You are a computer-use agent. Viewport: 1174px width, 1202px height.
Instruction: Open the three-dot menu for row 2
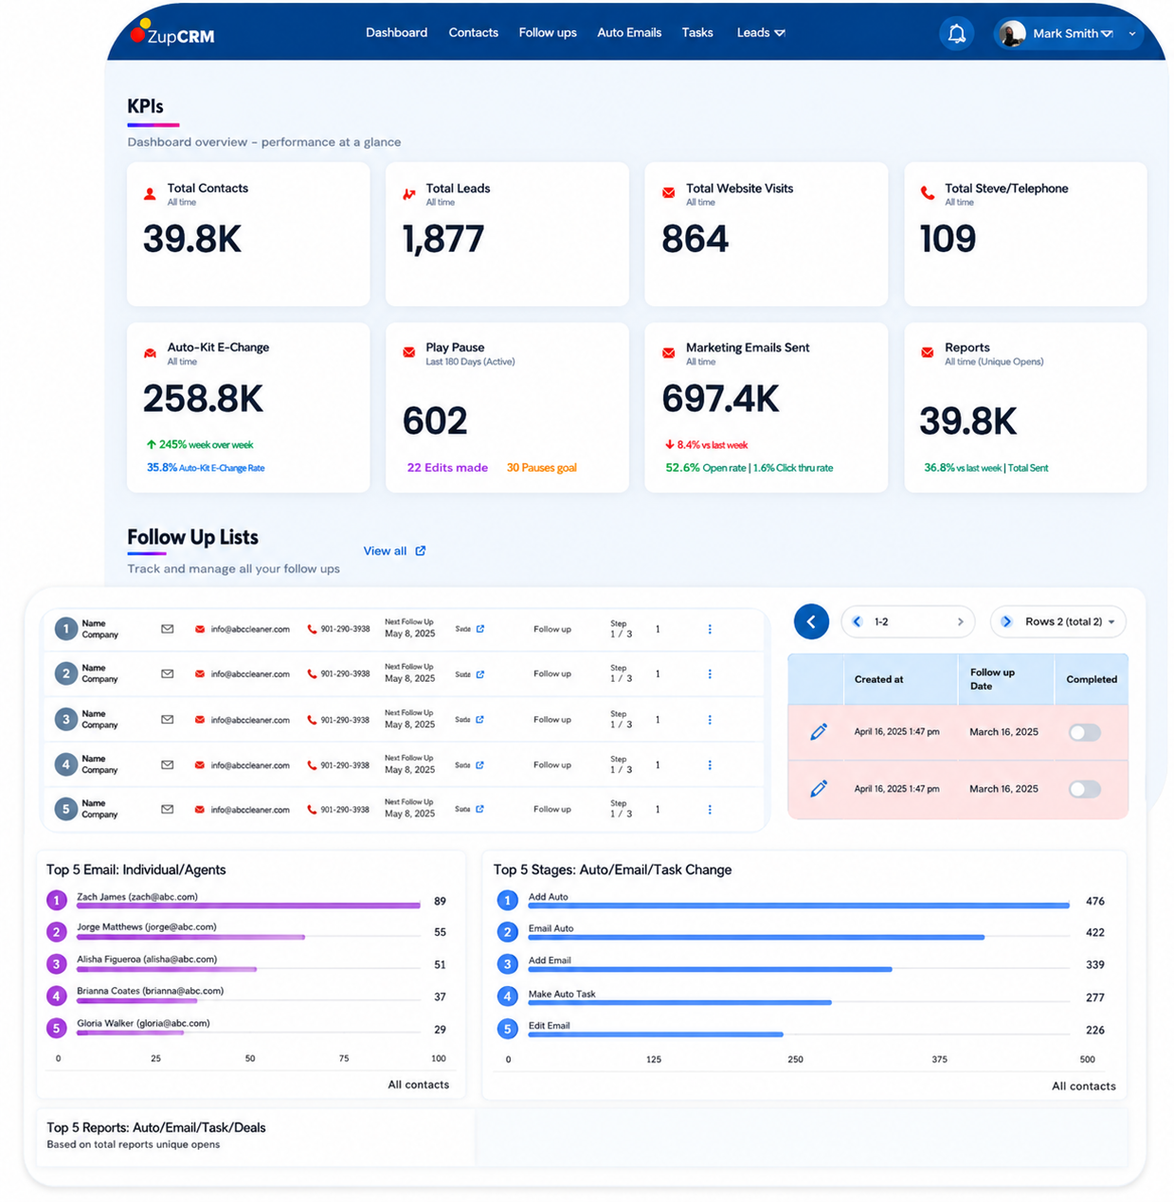point(710,674)
